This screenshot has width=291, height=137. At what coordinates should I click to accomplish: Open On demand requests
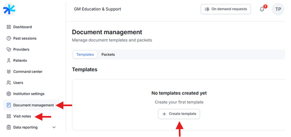[x=226, y=9]
